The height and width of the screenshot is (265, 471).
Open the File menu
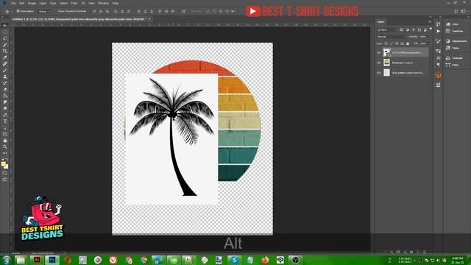point(13,3)
